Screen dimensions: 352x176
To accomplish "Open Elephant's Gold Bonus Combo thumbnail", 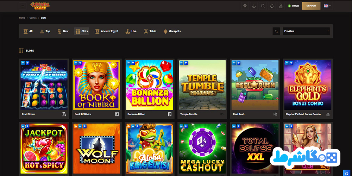I will coord(308,85).
